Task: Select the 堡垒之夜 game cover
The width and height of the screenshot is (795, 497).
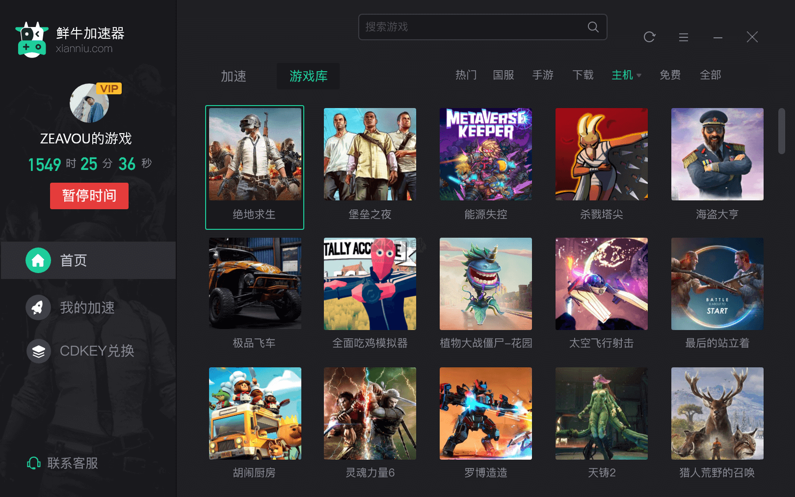Action: pos(370,154)
